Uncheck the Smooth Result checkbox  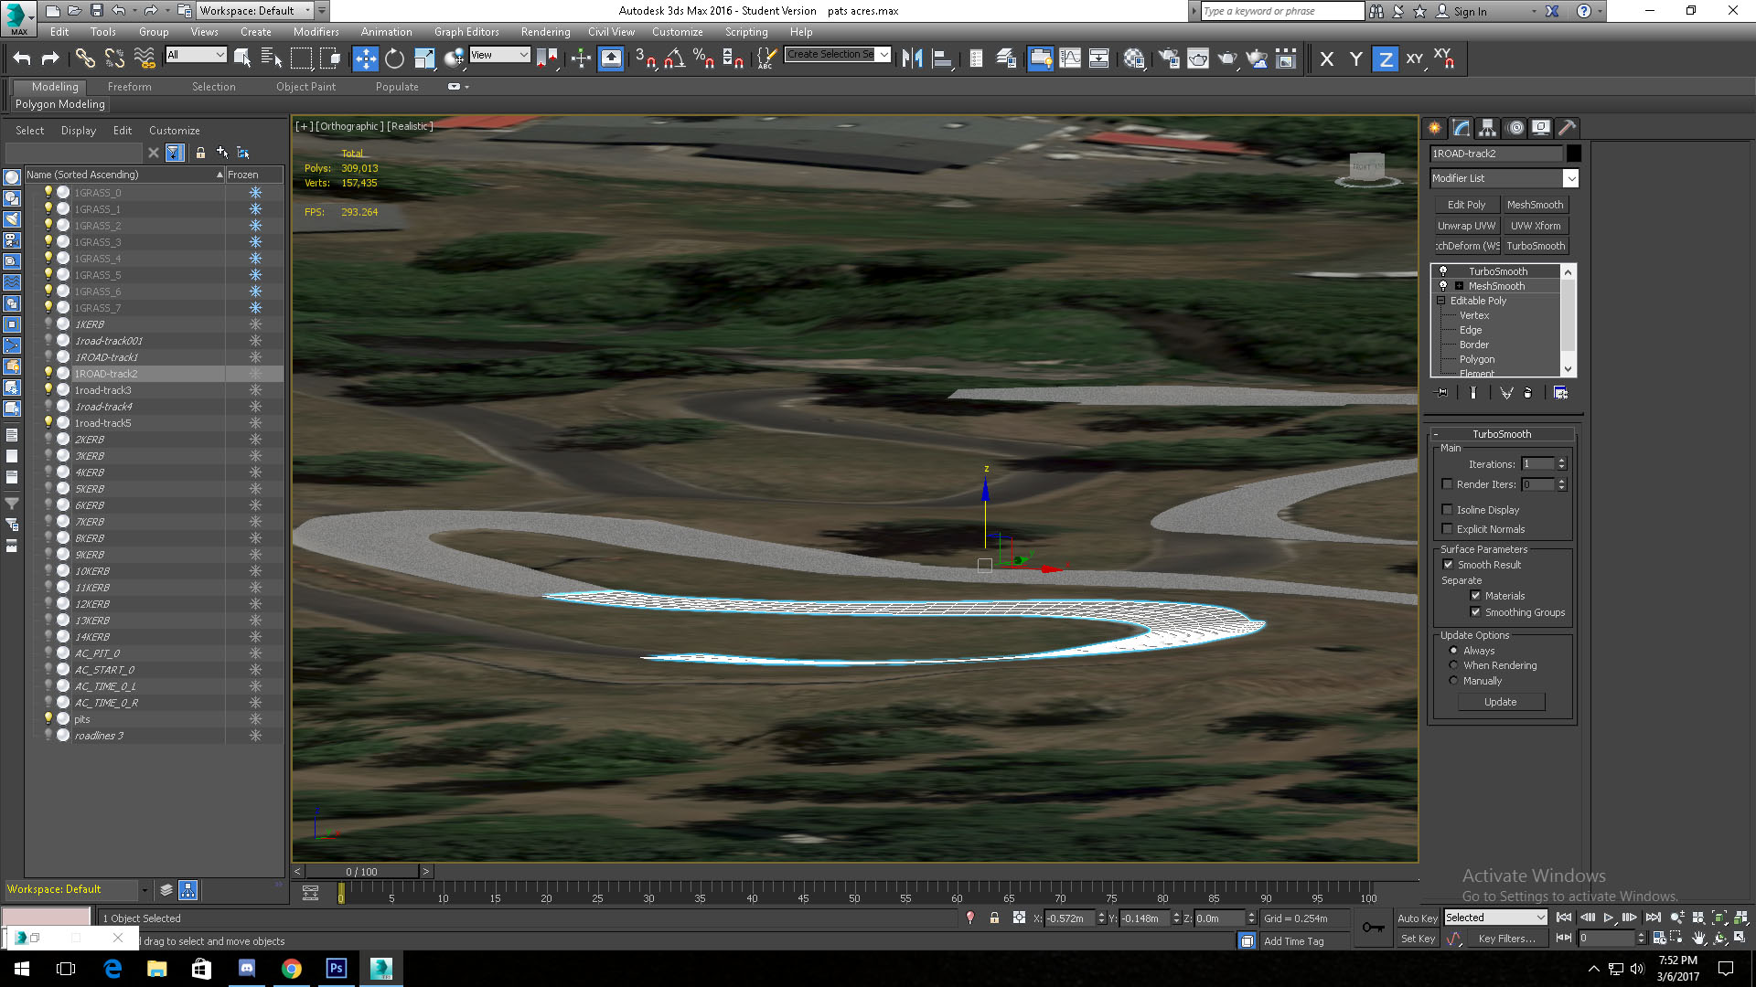coord(1448,565)
